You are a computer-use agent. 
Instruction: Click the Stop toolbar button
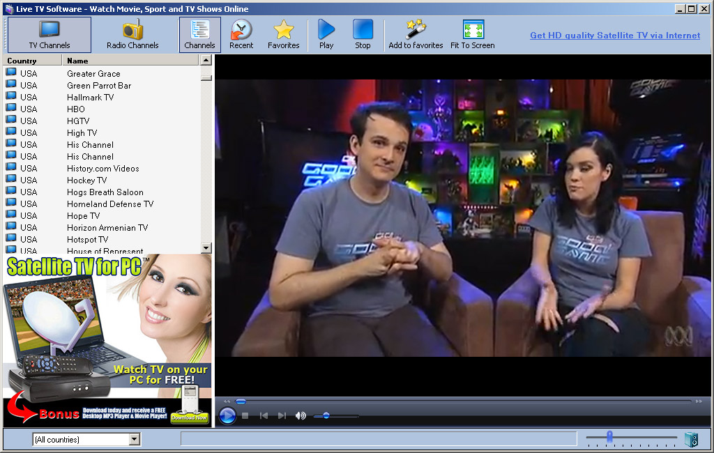pos(363,35)
